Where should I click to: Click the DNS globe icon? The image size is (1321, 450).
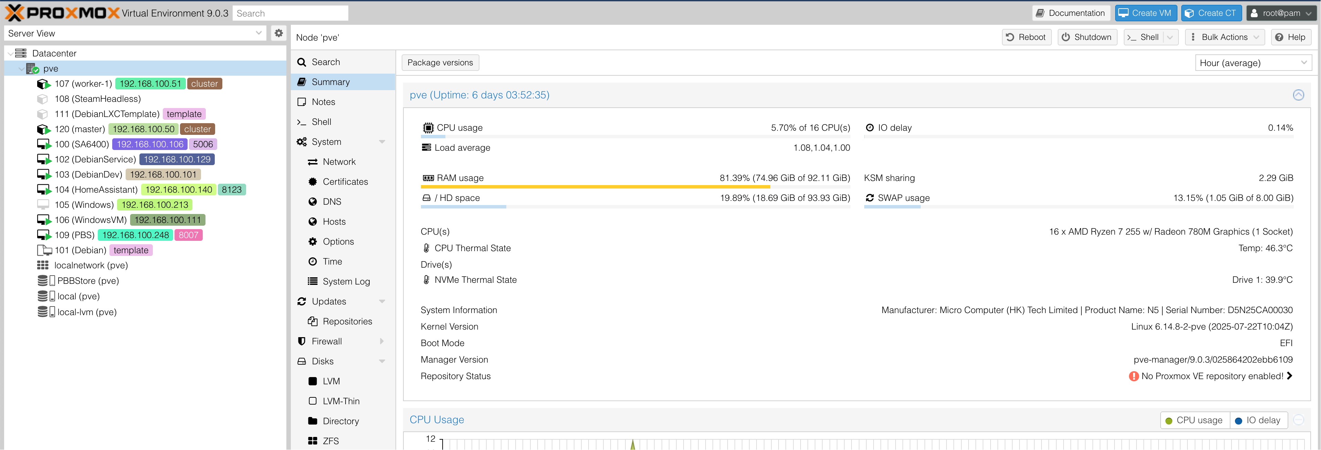click(312, 202)
